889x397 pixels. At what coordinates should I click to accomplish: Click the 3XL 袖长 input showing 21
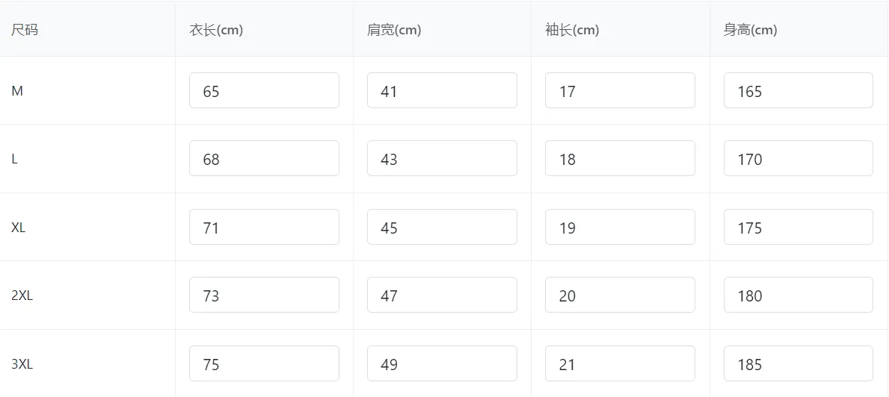(x=620, y=363)
